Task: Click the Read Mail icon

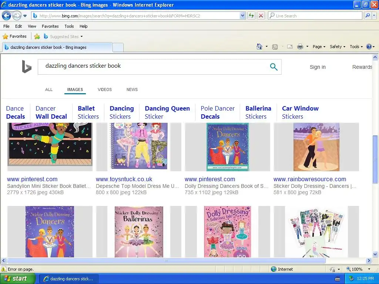Action: coord(289,47)
